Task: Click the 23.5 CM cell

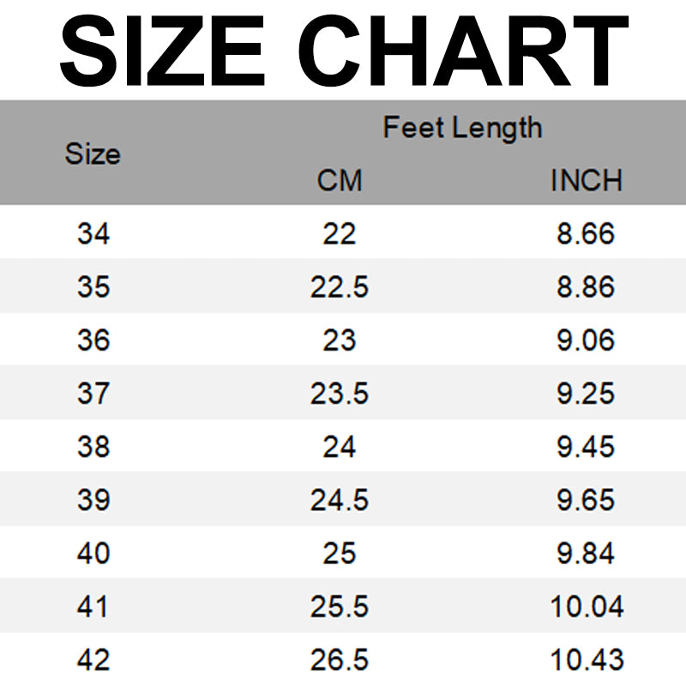Action: point(340,394)
